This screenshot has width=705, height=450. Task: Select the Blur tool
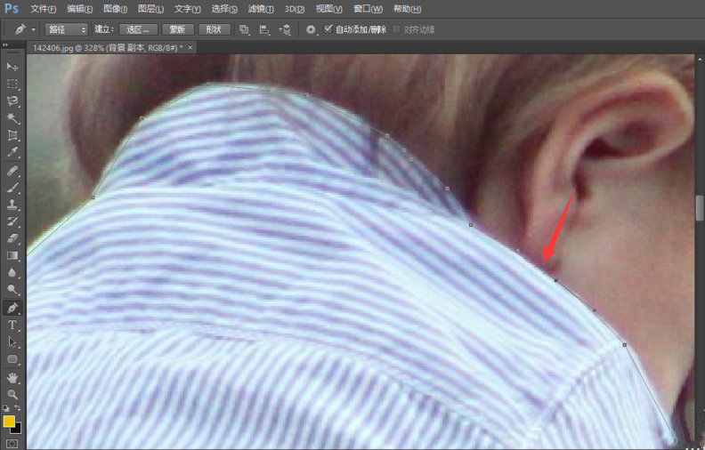click(x=12, y=273)
